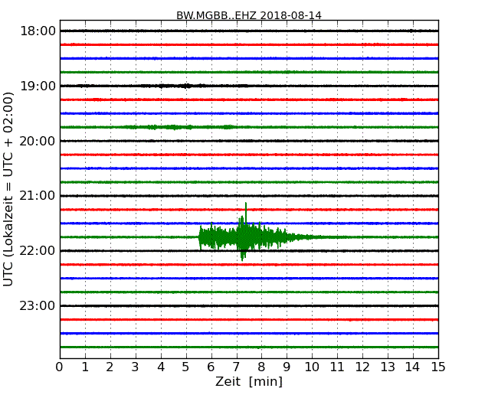Click the Zeit [min] axis label
The width and height of the screenshot is (498, 398).
pyautogui.click(x=249, y=381)
